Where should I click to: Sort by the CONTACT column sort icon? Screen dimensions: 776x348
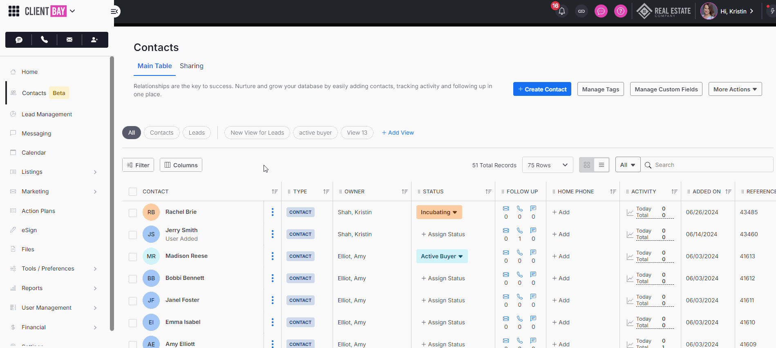click(x=275, y=191)
